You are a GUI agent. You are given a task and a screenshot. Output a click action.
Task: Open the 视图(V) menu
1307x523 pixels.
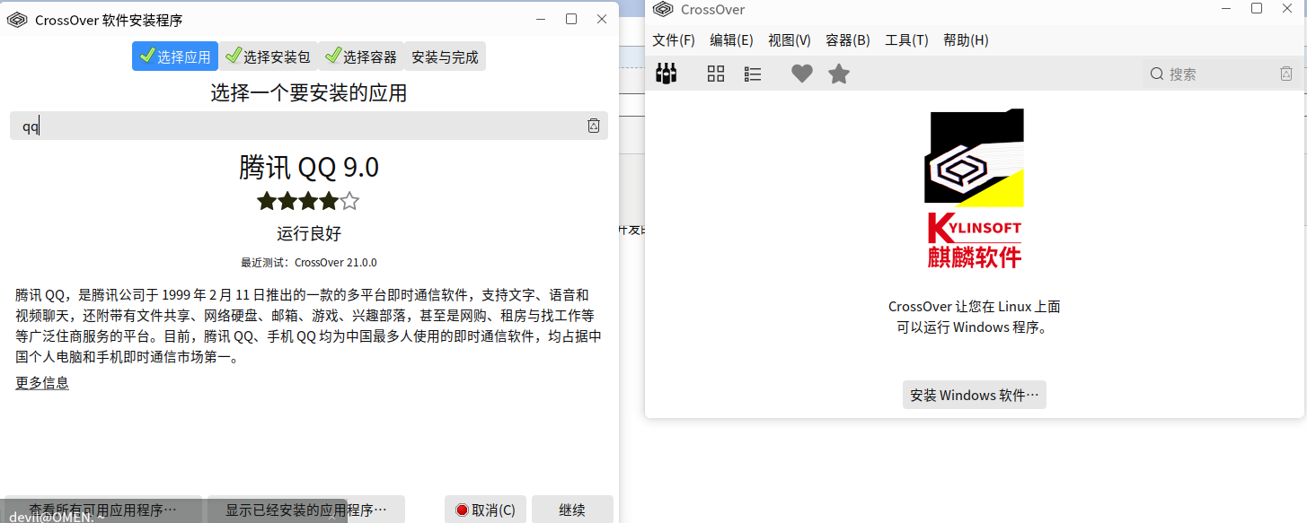[790, 40]
